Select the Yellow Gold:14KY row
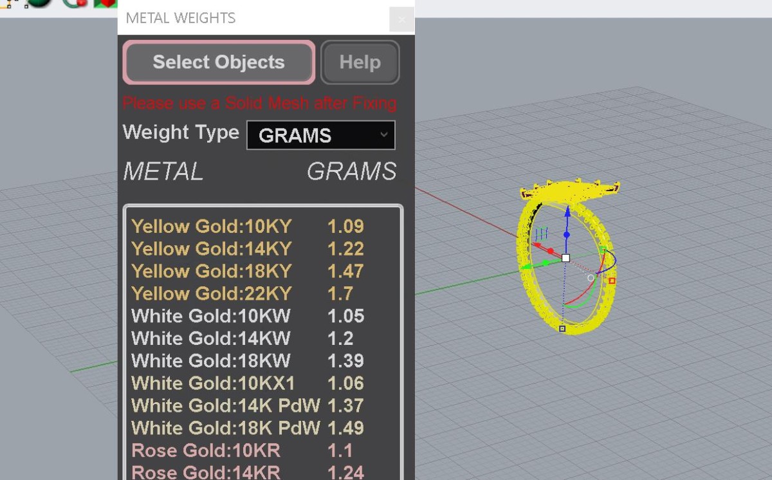 (248, 249)
